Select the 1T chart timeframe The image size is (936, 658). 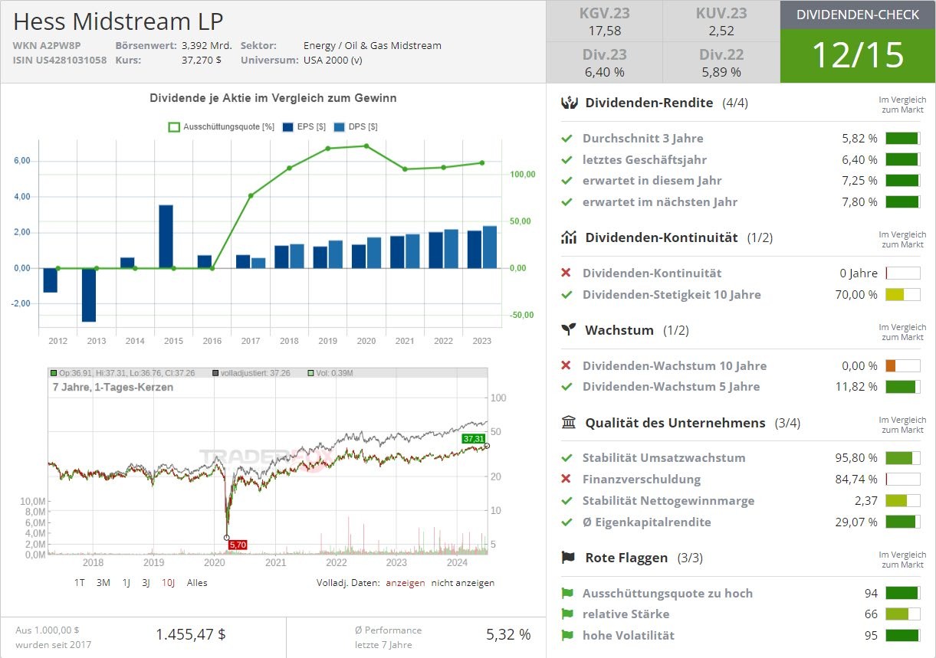pyautogui.click(x=80, y=583)
